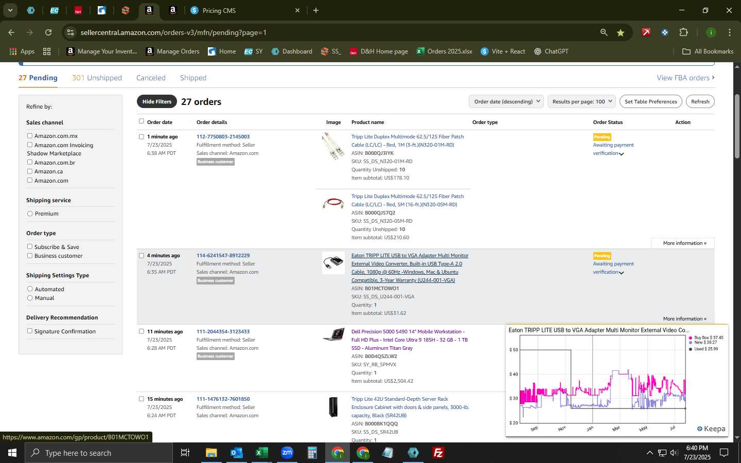
Task: Open the All Bookmarks folder
Action: click(708, 51)
